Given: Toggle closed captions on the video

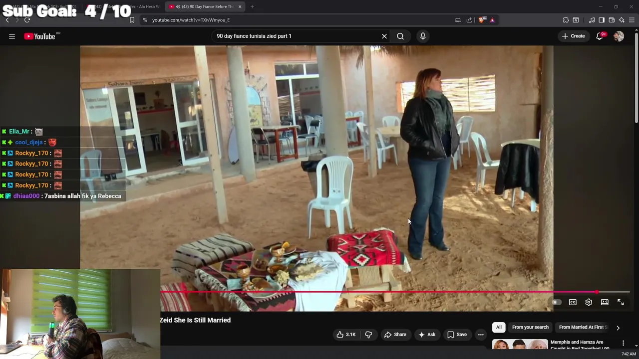Looking at the screenshot, I should 573,302.
